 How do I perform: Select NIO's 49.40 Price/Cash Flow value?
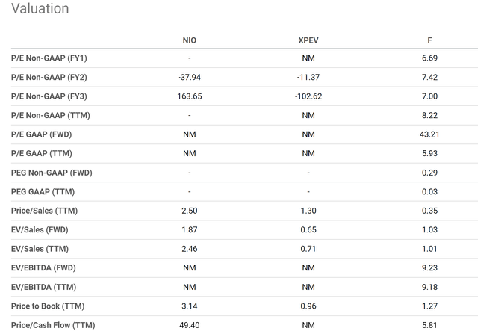tap(190, 325)
